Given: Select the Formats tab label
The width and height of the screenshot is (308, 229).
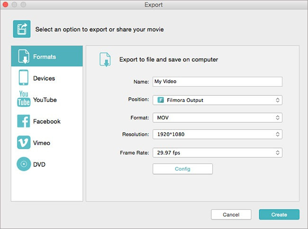Looking at the screenshot, I should tap(45, 57).
